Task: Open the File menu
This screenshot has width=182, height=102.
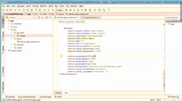Action: pyautogui.click(x=3, y=6)
